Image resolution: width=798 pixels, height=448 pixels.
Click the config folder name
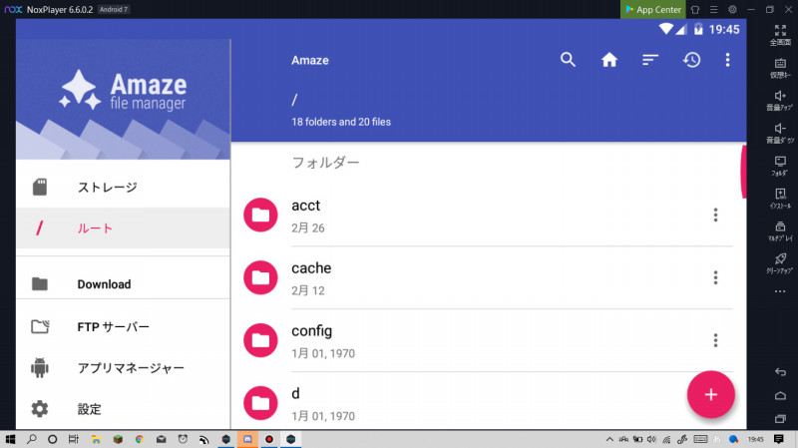tap(312, 331)
